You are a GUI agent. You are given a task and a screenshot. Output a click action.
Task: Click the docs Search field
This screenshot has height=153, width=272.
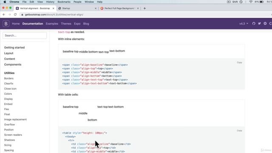pos(25,35)
